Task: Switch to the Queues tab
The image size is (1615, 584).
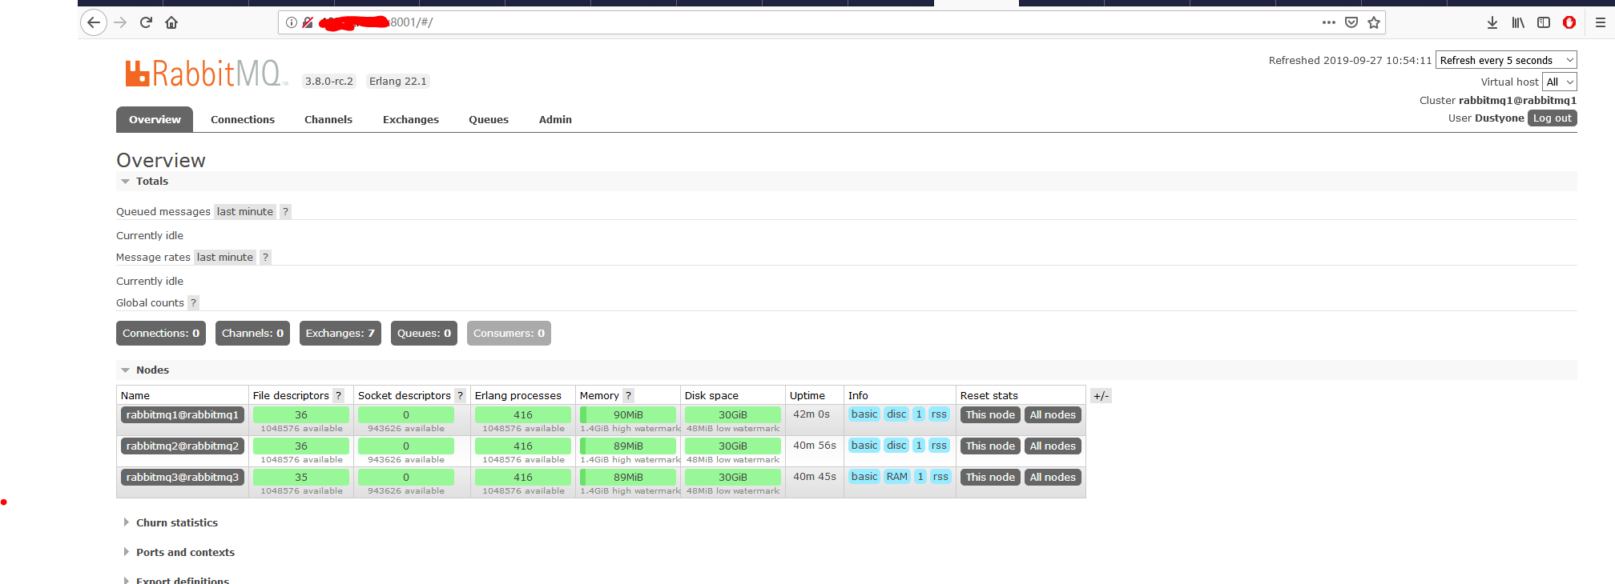Action: 489,119
